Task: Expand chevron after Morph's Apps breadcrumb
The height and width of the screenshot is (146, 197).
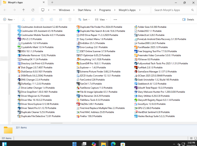Action: pyautogui.click(x=140, y=10)
